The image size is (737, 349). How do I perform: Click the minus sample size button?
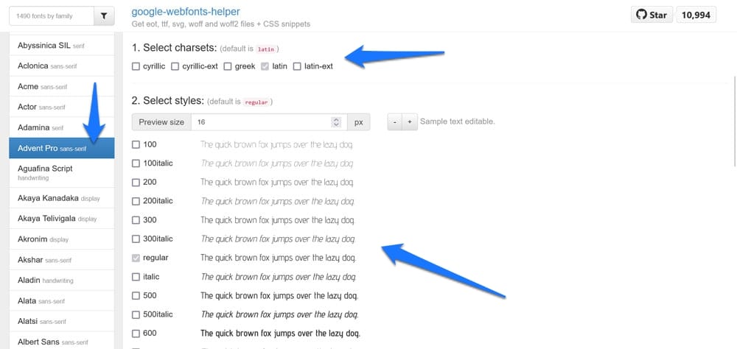pyautogui.click(x=396, y=121)
